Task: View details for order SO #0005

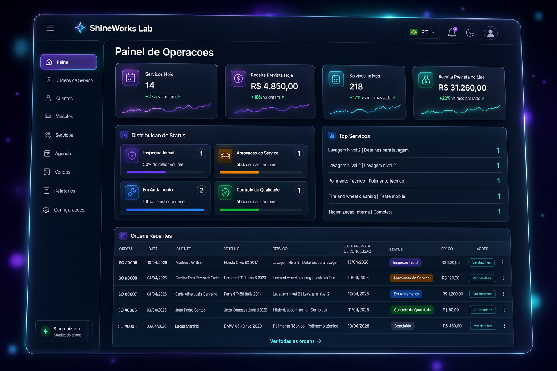Action: [x=483, y=326]
